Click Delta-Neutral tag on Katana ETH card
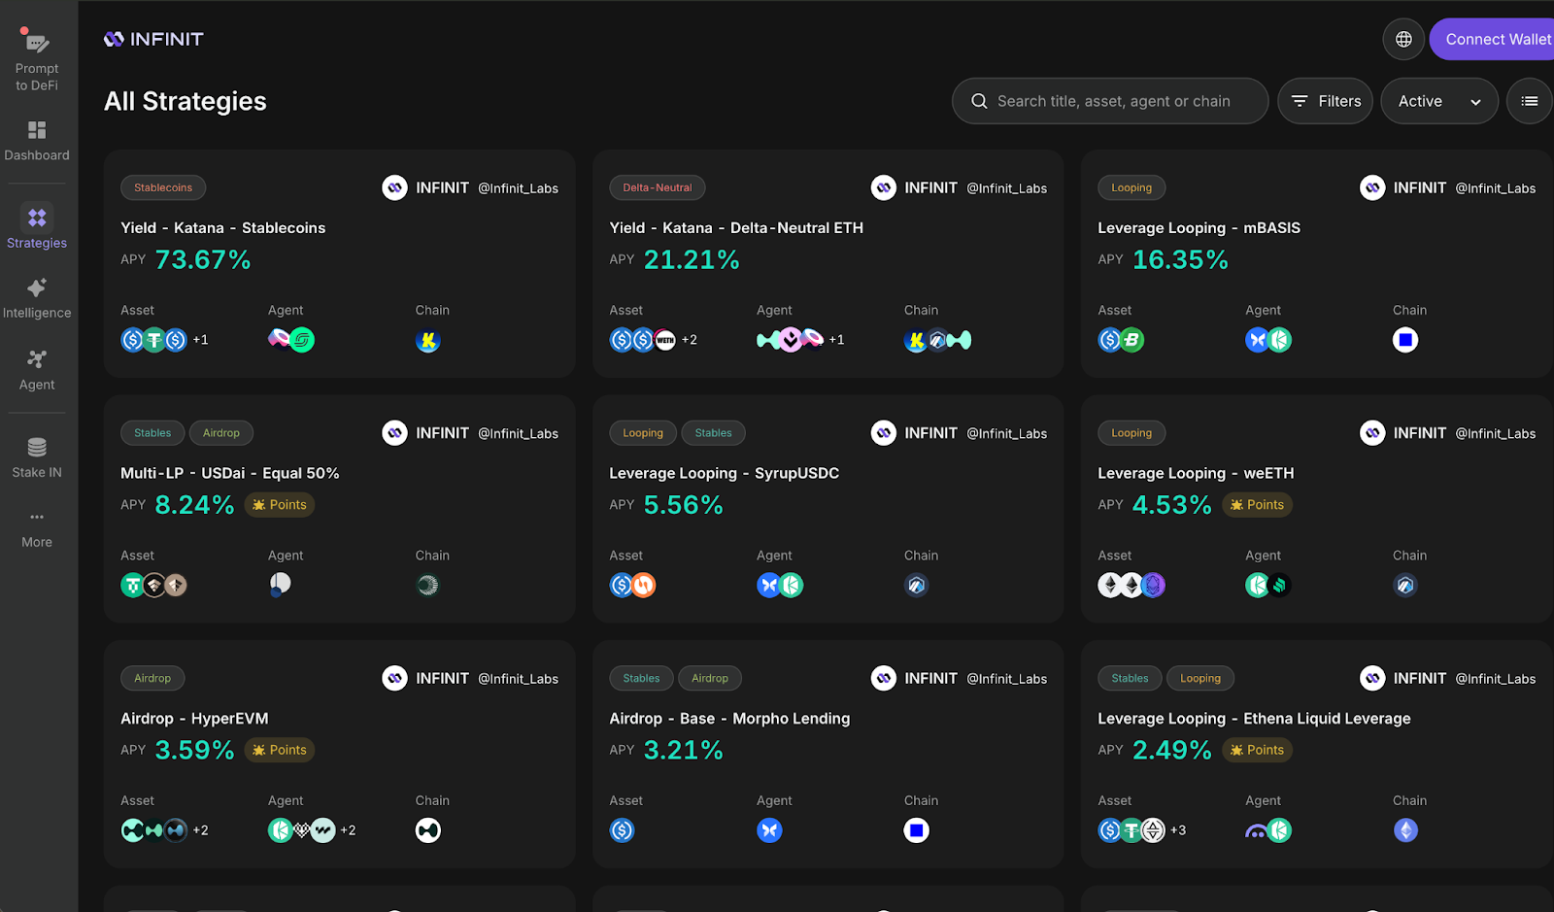 [658, 187]
